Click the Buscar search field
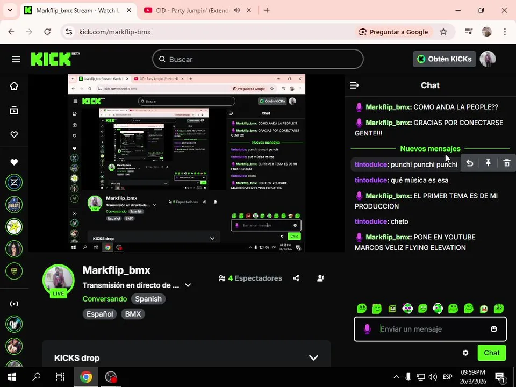Image resolution: width=516 pixels, height=387 pixels. click(257, 59)
